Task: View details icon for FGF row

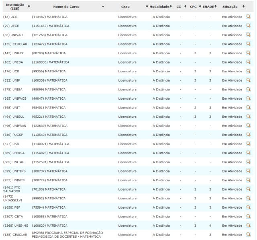Action: click(x=248, y=207)
